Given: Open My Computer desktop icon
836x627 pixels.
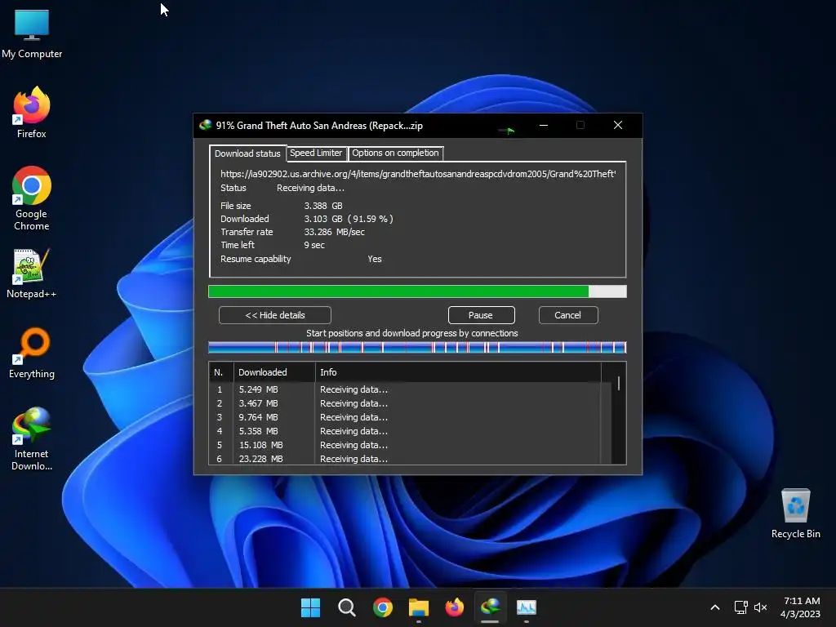Looking at the screenshot, I should pos(32,33).
